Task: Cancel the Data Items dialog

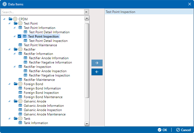Action: tap(183, 130)
